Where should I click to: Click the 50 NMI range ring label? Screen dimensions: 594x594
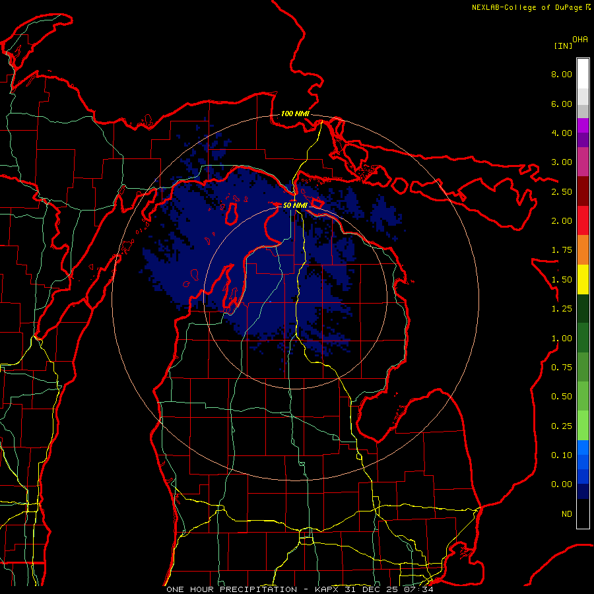pos(295,205)
